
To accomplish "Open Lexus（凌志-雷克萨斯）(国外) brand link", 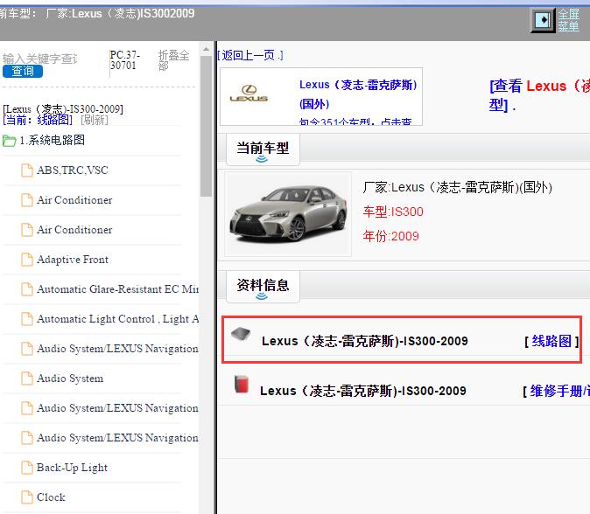I will click(358, 94).
